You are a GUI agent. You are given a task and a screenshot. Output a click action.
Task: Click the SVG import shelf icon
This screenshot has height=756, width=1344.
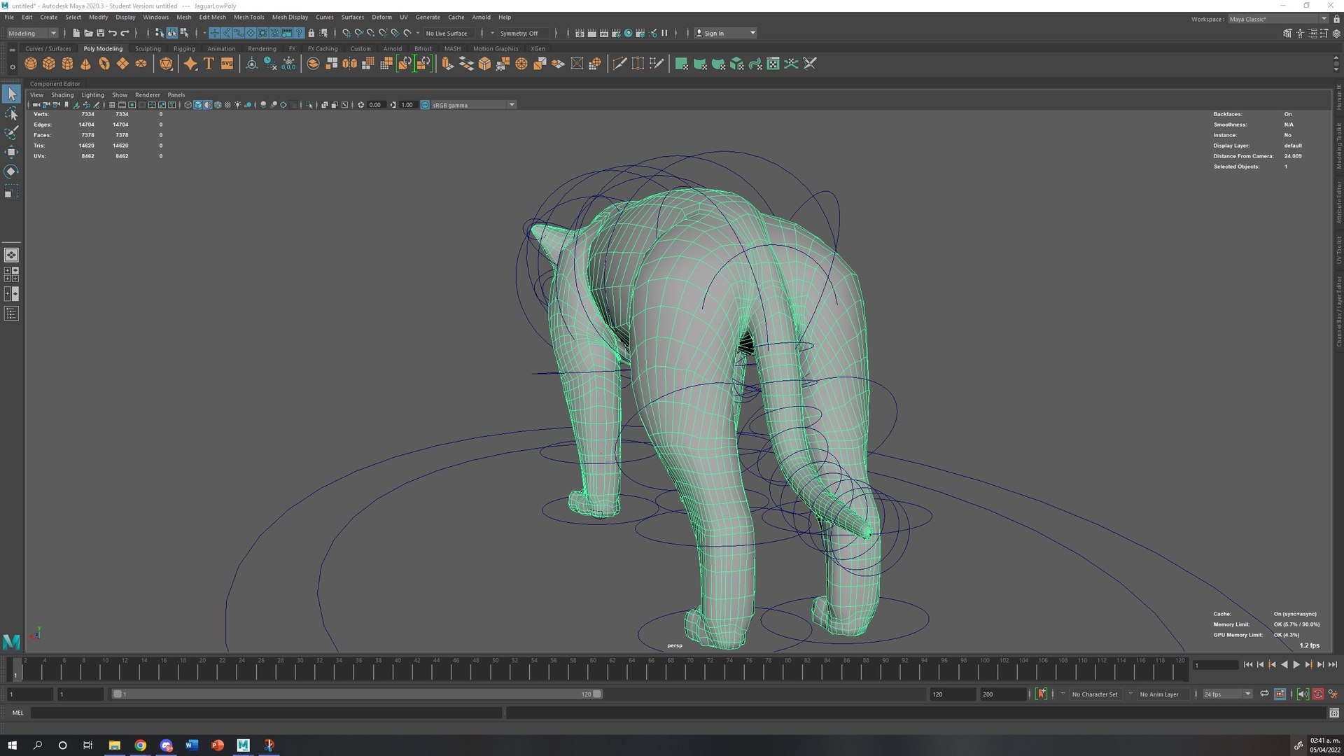227,64
